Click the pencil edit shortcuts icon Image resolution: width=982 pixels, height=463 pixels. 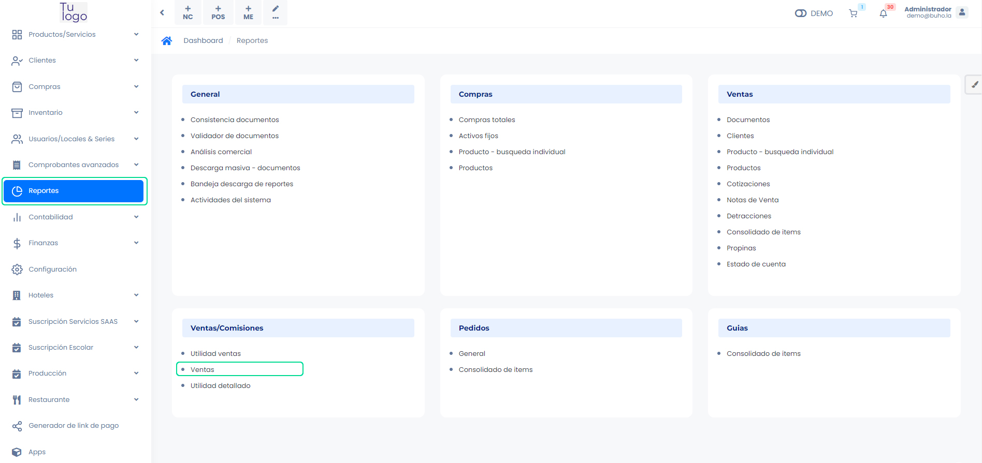point(276,12)
